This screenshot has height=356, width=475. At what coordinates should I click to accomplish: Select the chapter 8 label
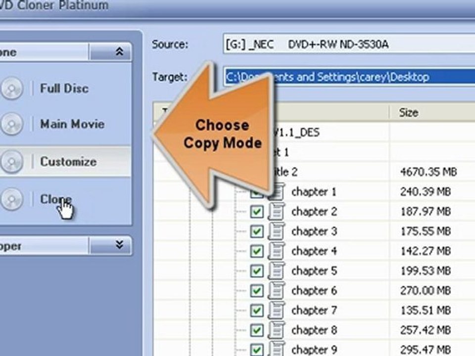(314, 330)
